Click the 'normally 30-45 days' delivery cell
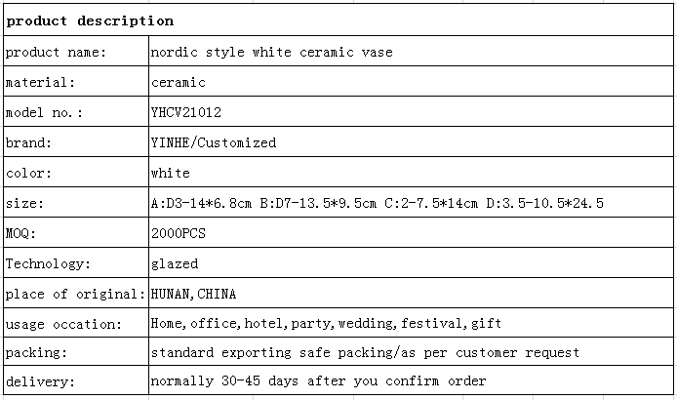 [411, 380]
